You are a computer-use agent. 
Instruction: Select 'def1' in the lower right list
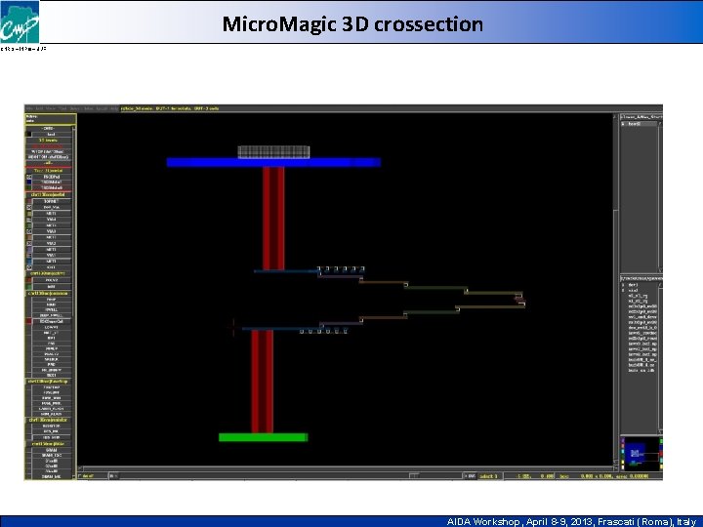tap(633, 285)
